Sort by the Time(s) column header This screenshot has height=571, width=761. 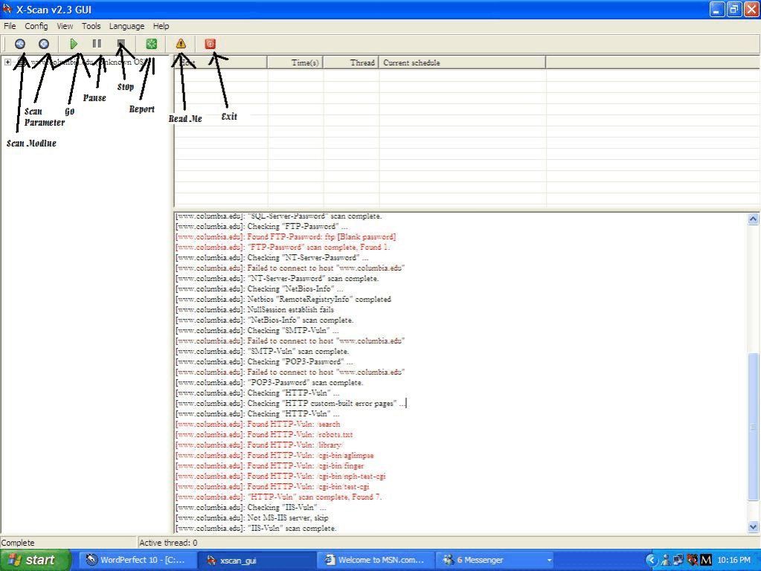click(x=295, y=62)
